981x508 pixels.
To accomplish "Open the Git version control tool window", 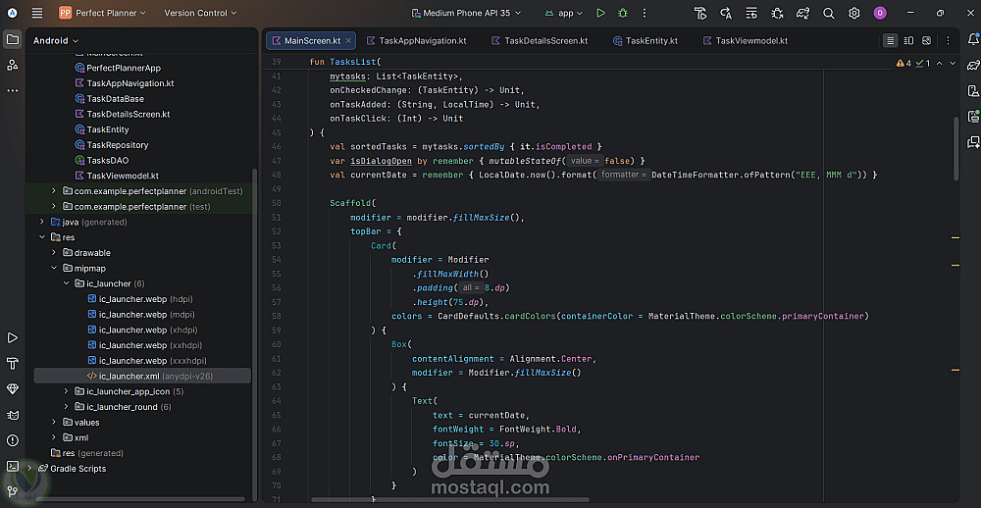I will click(x=13, y=491).
